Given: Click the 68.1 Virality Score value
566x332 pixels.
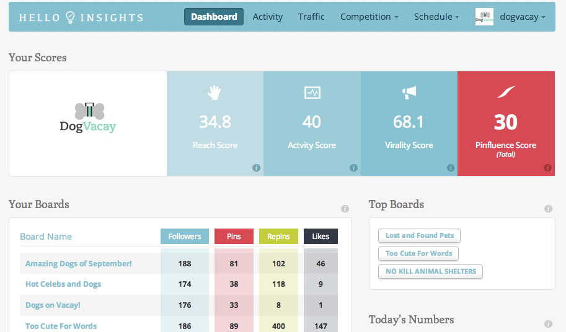Looking at the screenshot, I should [409, 122].
